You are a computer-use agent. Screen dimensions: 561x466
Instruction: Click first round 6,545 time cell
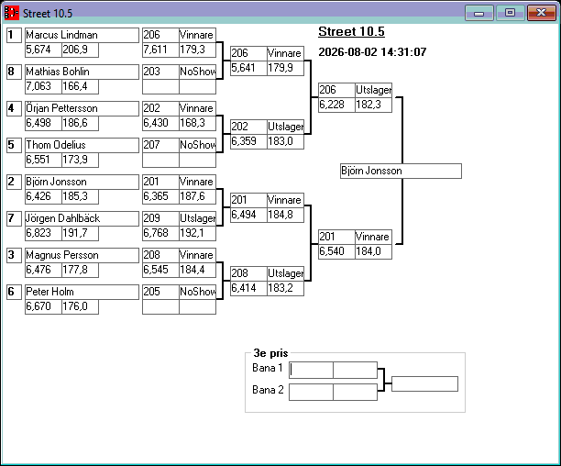pyautogui.click(x=160, y=270)
